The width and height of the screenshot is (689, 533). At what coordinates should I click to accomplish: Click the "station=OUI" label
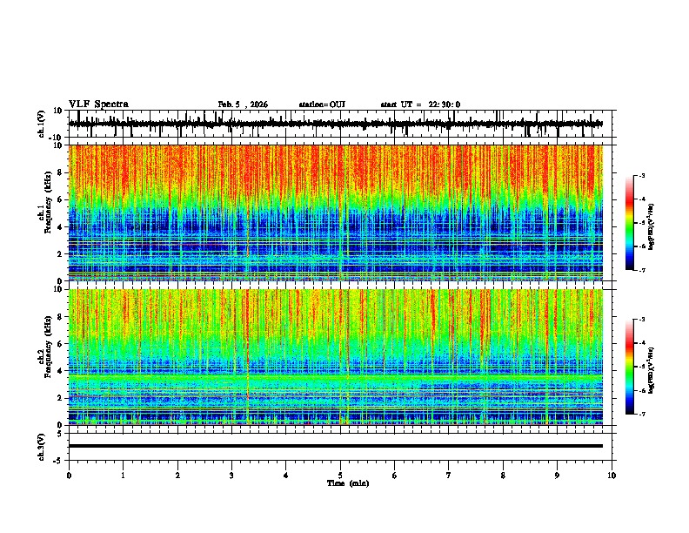322,105
